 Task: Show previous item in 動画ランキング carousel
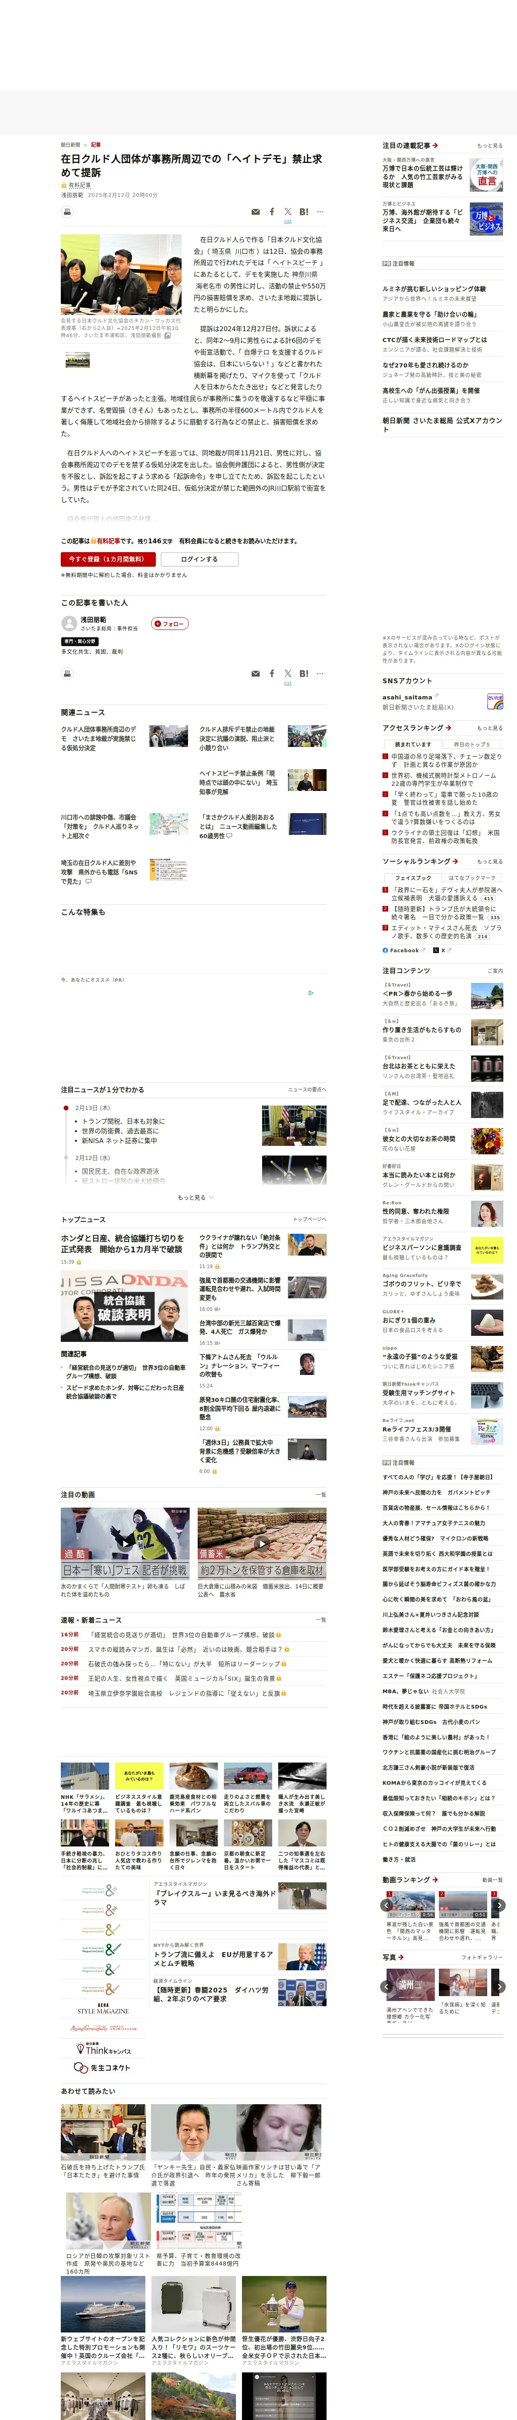click(387, 1905)
